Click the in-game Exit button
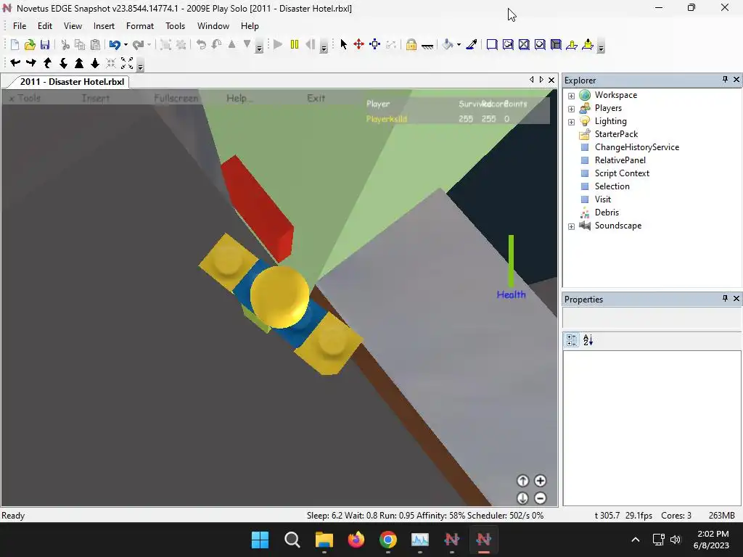The height and width of the screenshot is (557, 743). click(316, 98)
